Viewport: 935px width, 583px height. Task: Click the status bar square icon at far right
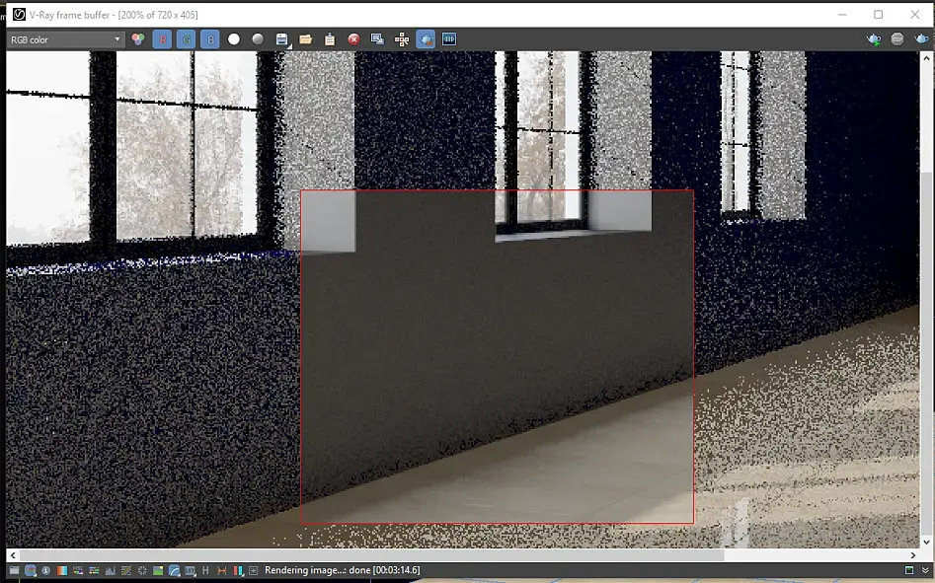[908, 570]
